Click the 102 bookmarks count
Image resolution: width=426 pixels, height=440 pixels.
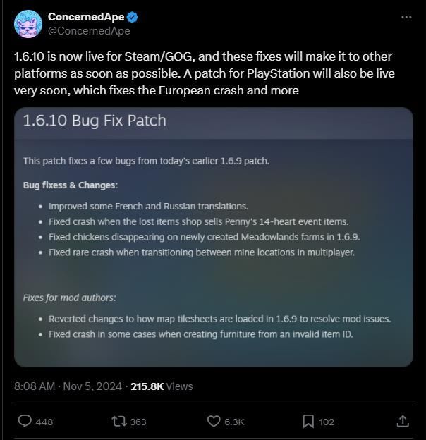327,422
